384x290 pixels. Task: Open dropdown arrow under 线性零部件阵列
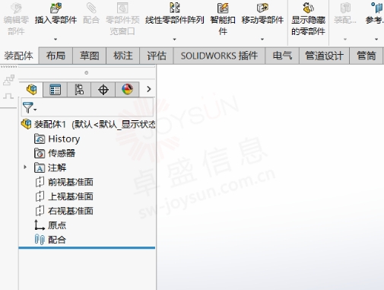[174, 40]
